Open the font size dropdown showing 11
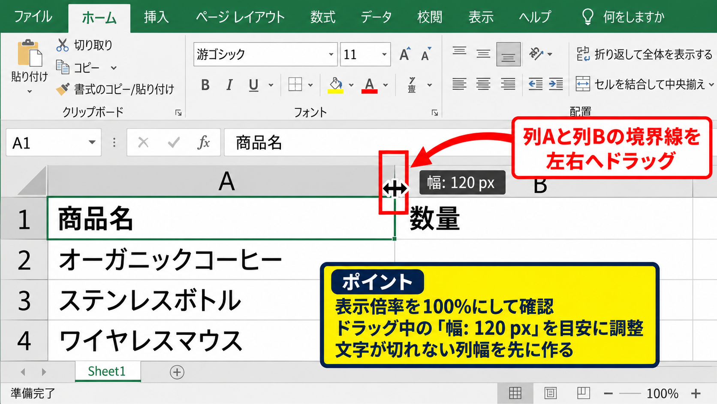 coord(384,54)
